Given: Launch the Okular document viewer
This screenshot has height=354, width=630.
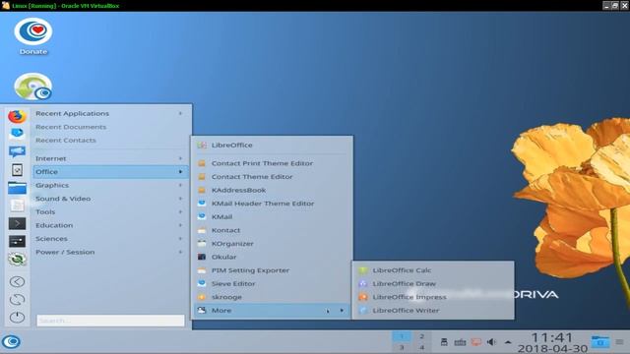Looking at the screenshot, I should (272, 257).
